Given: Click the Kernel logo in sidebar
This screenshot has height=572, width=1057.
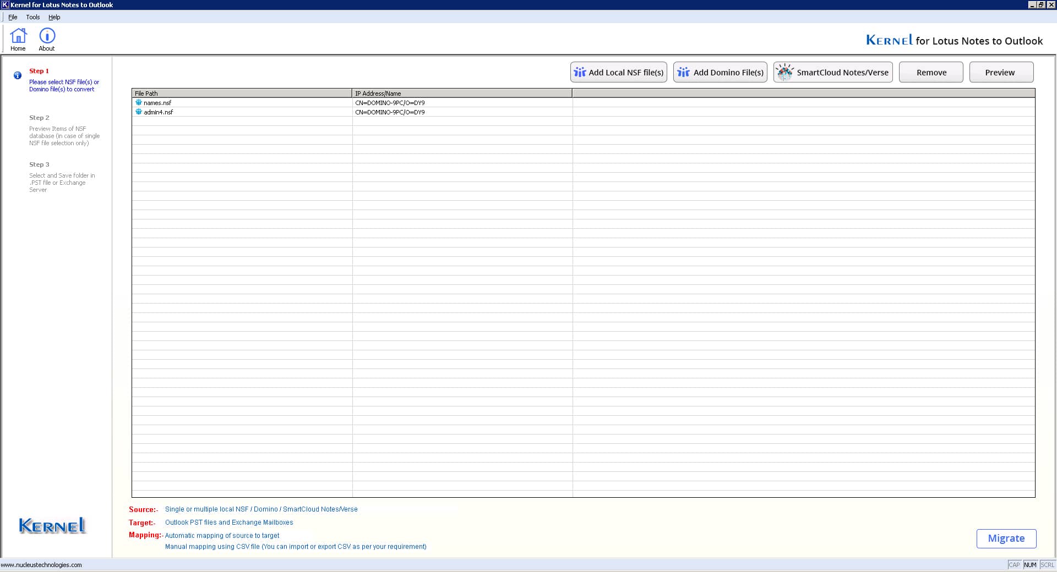Looking at the screenshot, I should coord(52,526).
